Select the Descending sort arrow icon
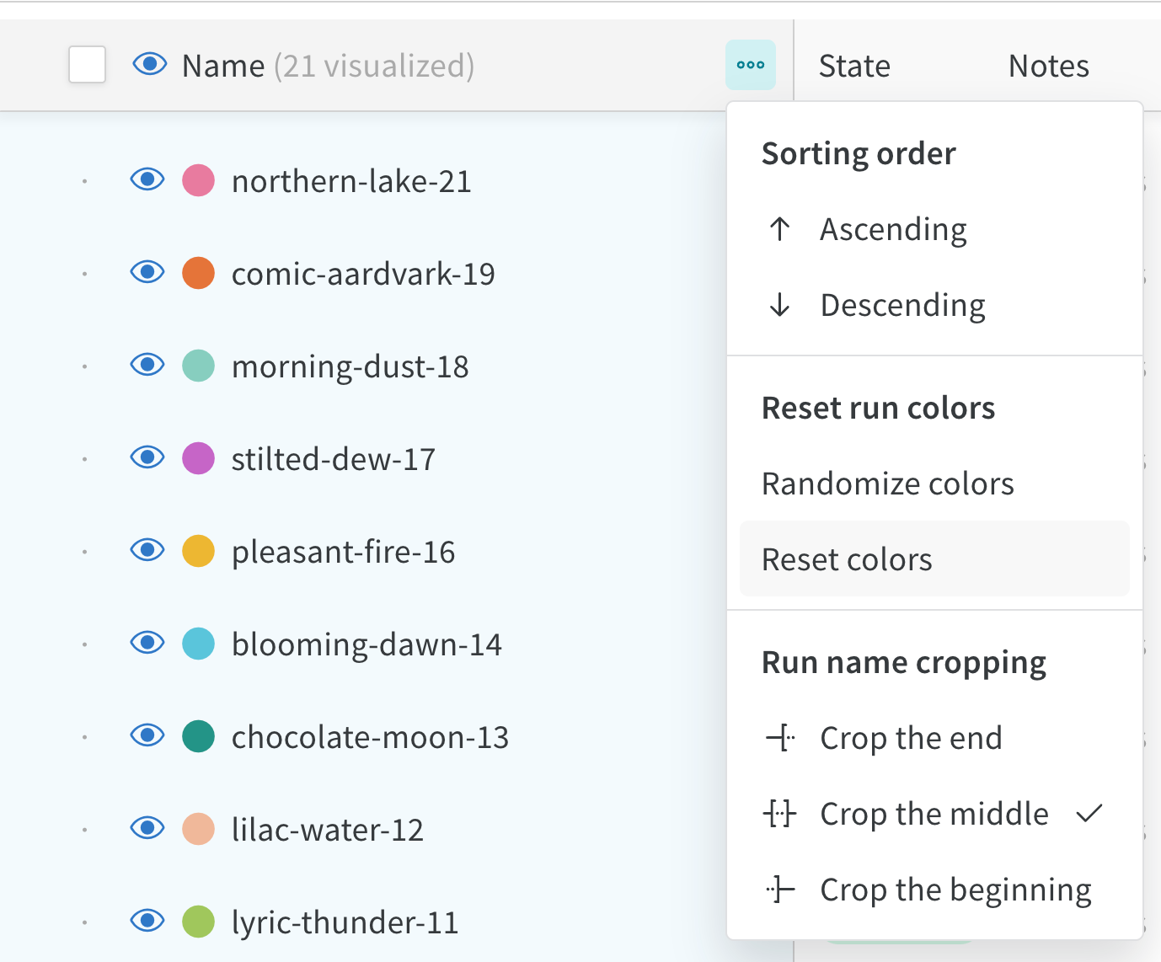 779,305
